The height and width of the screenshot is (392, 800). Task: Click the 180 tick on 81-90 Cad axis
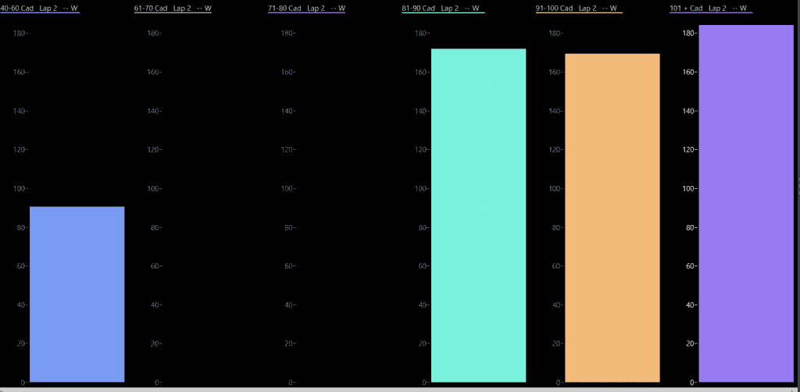[x=420, y=34]
